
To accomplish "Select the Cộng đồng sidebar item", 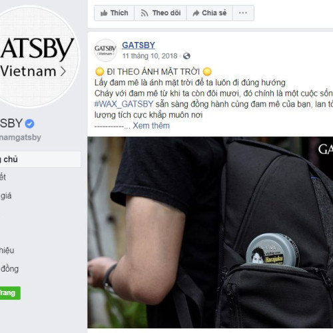I will pos(9,269).
